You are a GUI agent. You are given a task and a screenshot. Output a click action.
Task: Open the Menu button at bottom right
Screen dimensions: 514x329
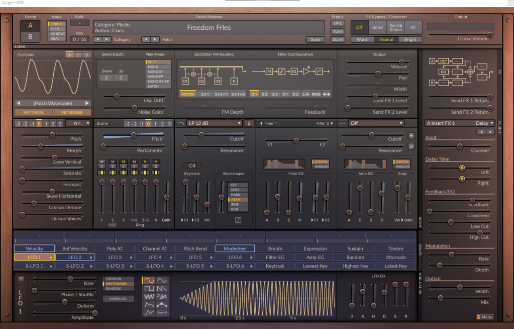pos(485,317)
